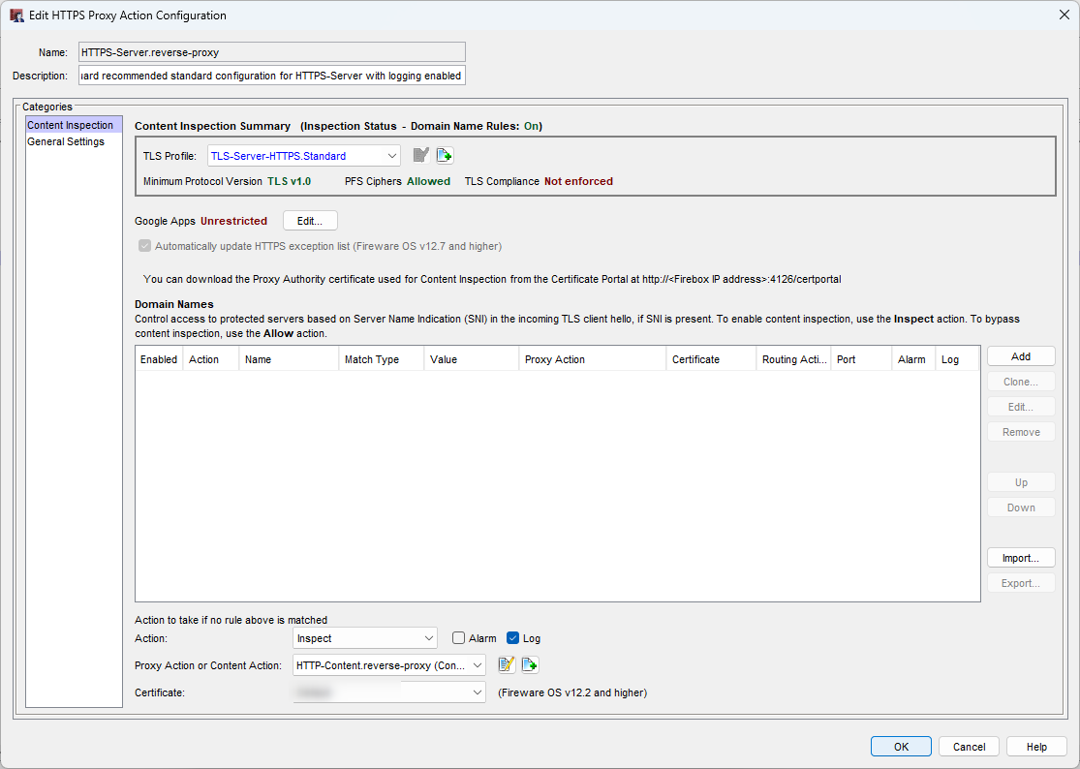Open Proxy Action or Content Action dropdown
This screenshot has width=1080, height=769.
click(x=389, y=665)
